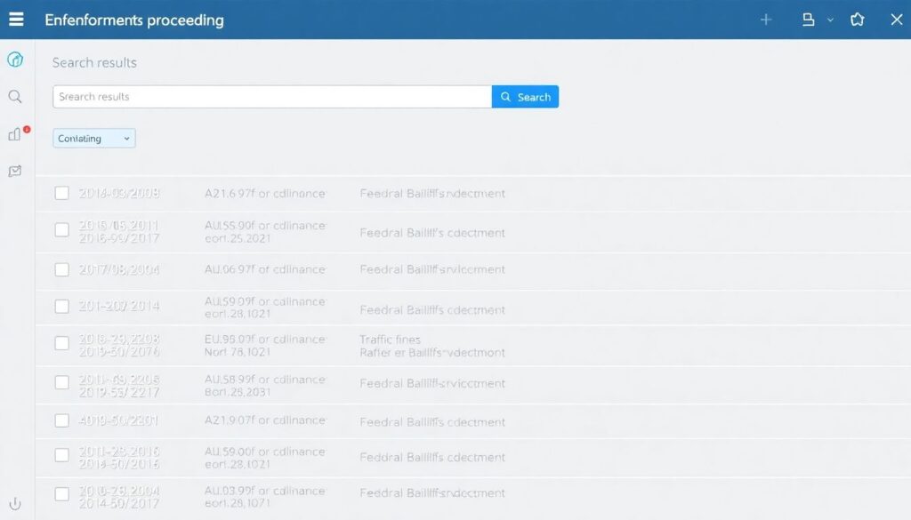
Task: Click the power icon at sidebar bottom
Action: click(x=15, y=503)
